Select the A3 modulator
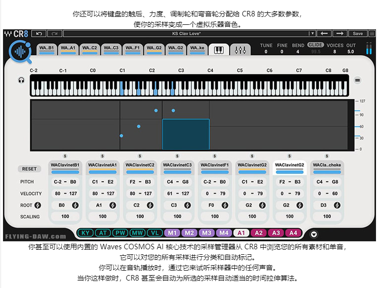 point(276,233)
